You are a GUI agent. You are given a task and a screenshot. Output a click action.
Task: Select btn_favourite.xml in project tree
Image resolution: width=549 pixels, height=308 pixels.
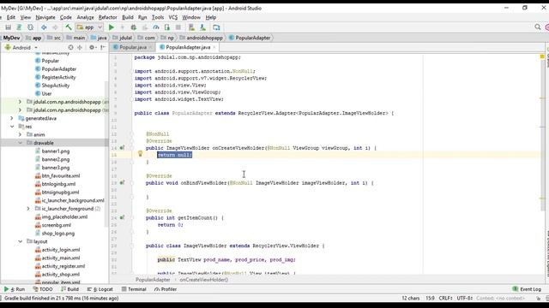(57, 175)
